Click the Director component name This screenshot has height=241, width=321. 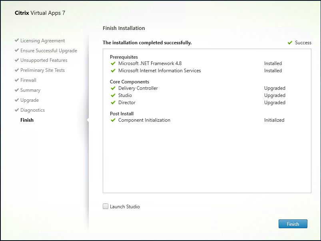(127, 103)
